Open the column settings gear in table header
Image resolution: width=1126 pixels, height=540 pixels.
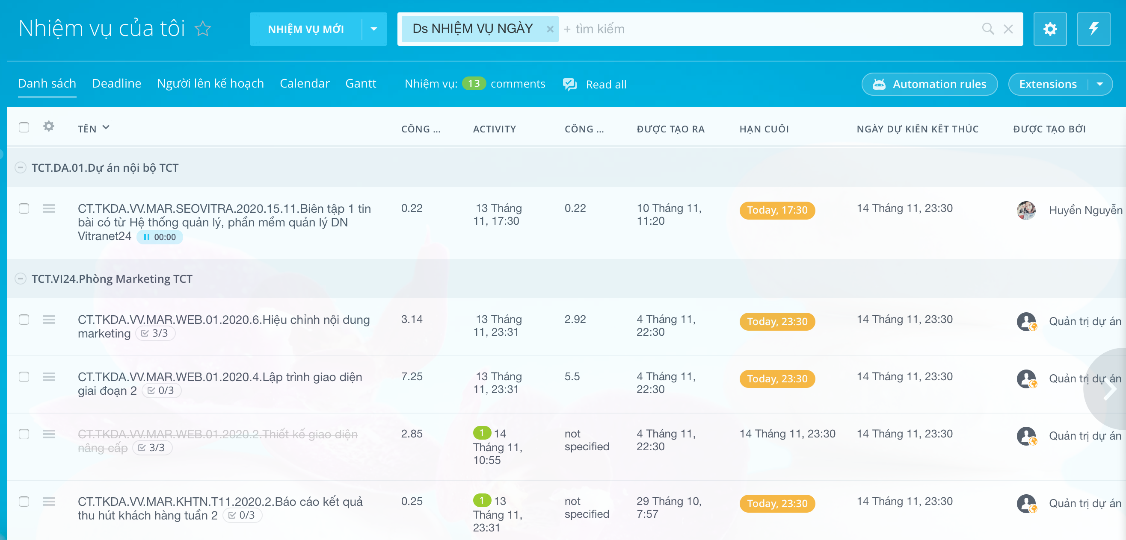pos(48,126)
